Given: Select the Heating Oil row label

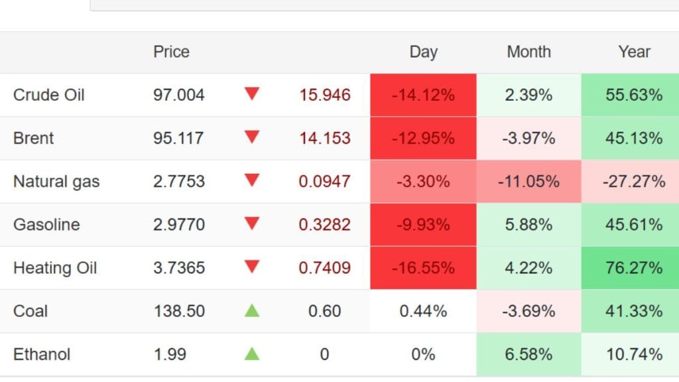Looking at the screenshot, I should click(x=55, y=268).
